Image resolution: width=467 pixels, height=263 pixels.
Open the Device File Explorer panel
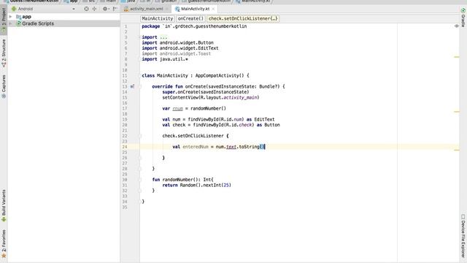463,235
